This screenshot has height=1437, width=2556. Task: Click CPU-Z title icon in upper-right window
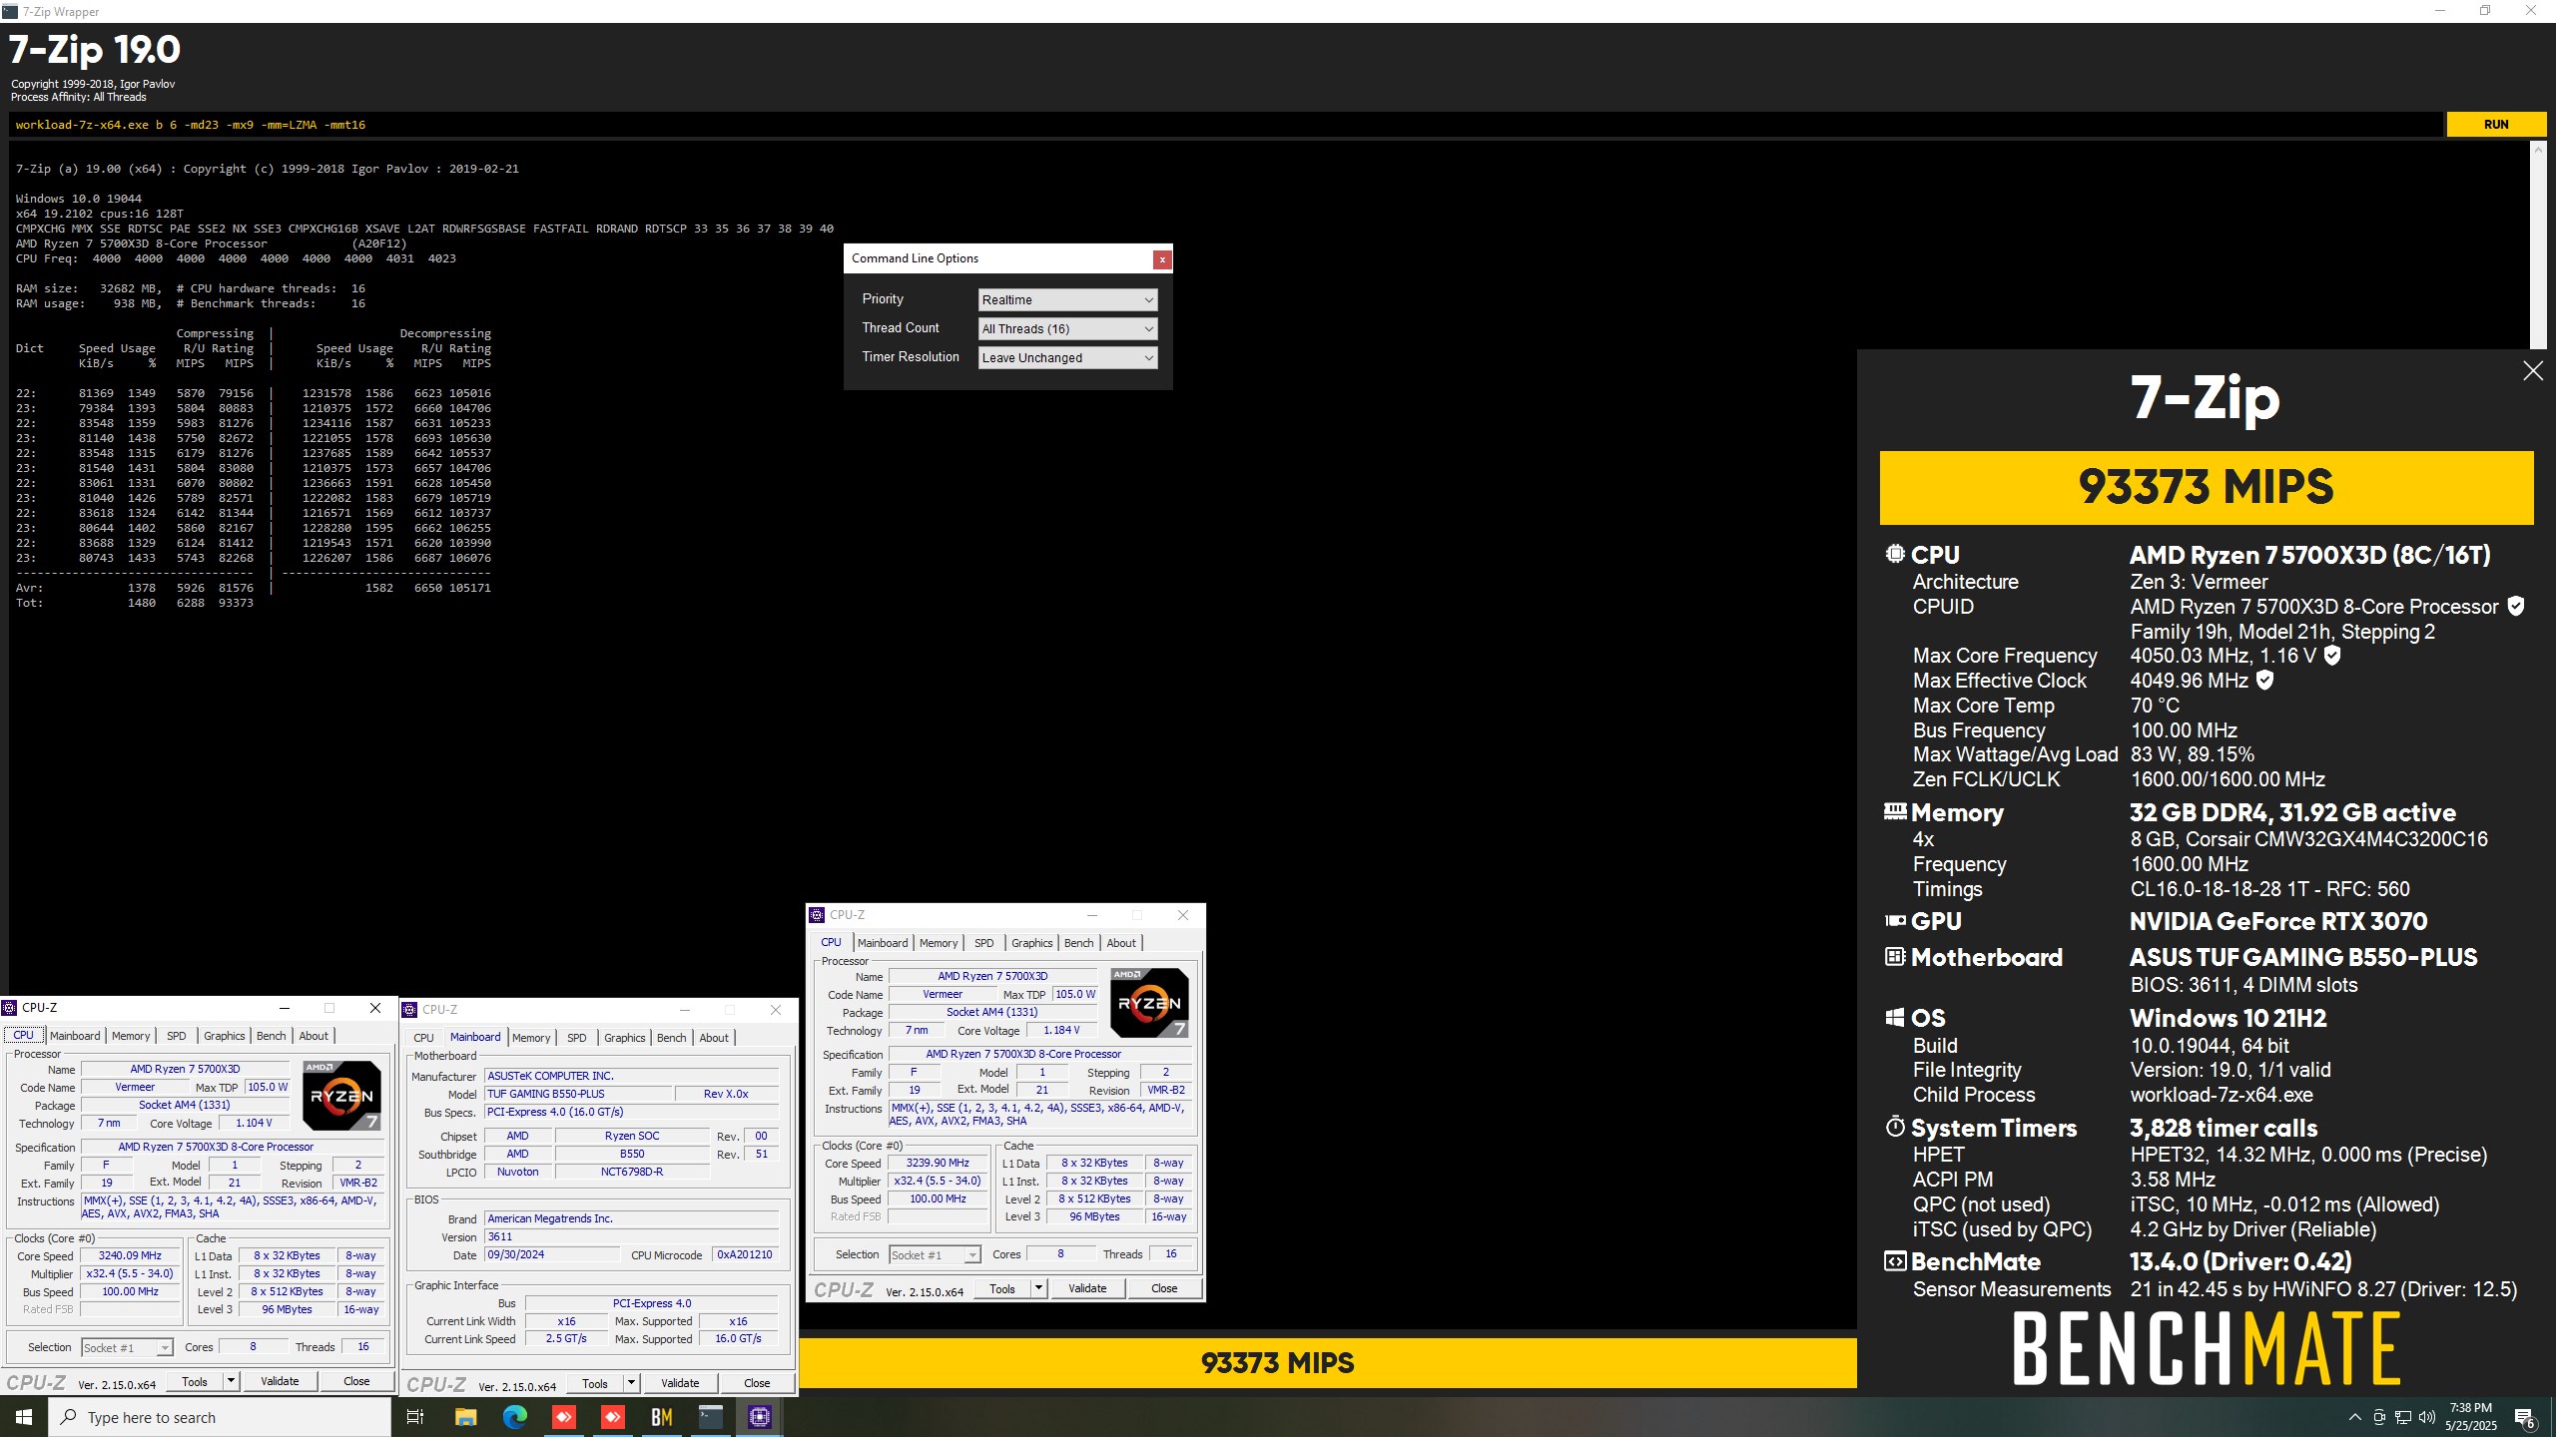click(817, 915)
